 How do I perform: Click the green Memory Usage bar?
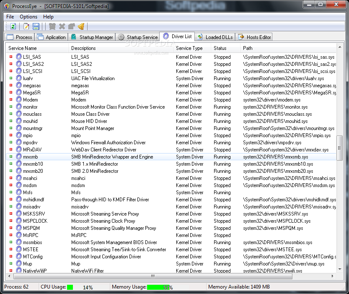point(158,287)
